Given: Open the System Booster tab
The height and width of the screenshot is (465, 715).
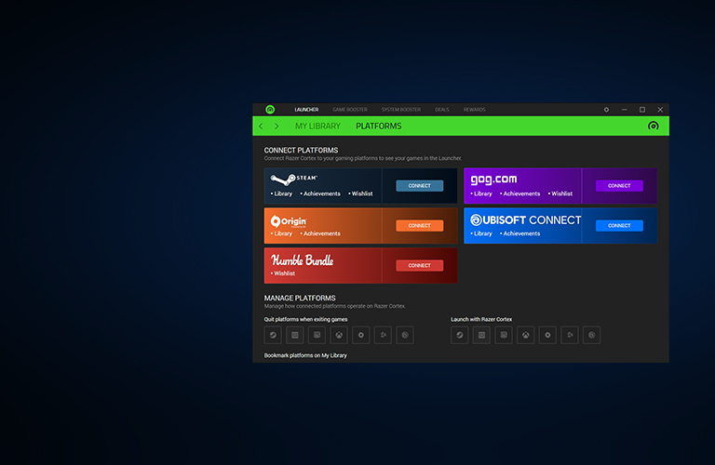Looking at the screenshot, I should [x=401, y=110].
